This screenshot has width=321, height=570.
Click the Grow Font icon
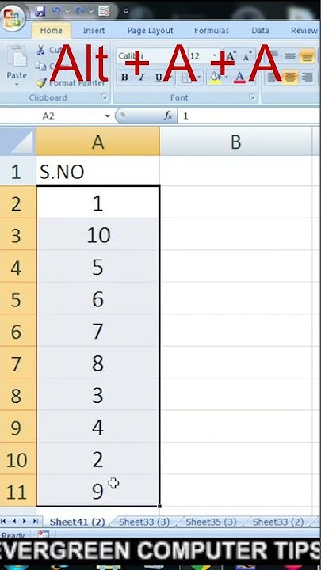231,56
